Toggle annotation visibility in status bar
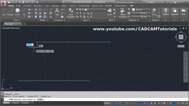 point(148,103)
